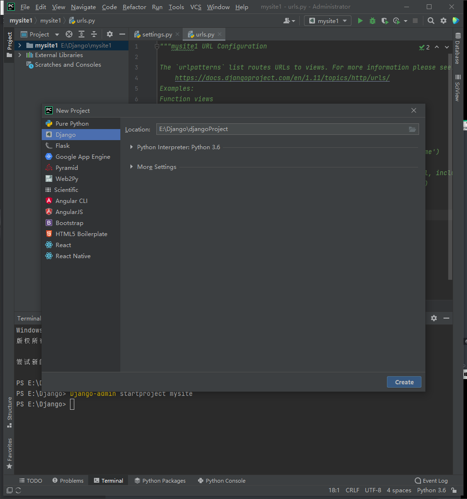Open the Problems tool window
The width and height of the screenshot is (467, 499).
[68, 481]
